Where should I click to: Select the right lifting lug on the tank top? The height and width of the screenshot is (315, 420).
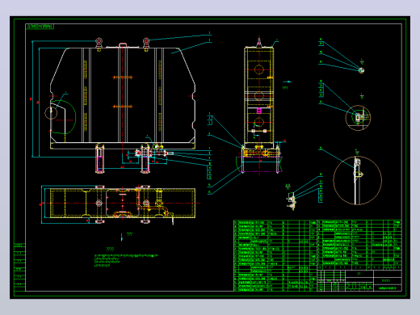pyautogui.click(x=146, y=44)
